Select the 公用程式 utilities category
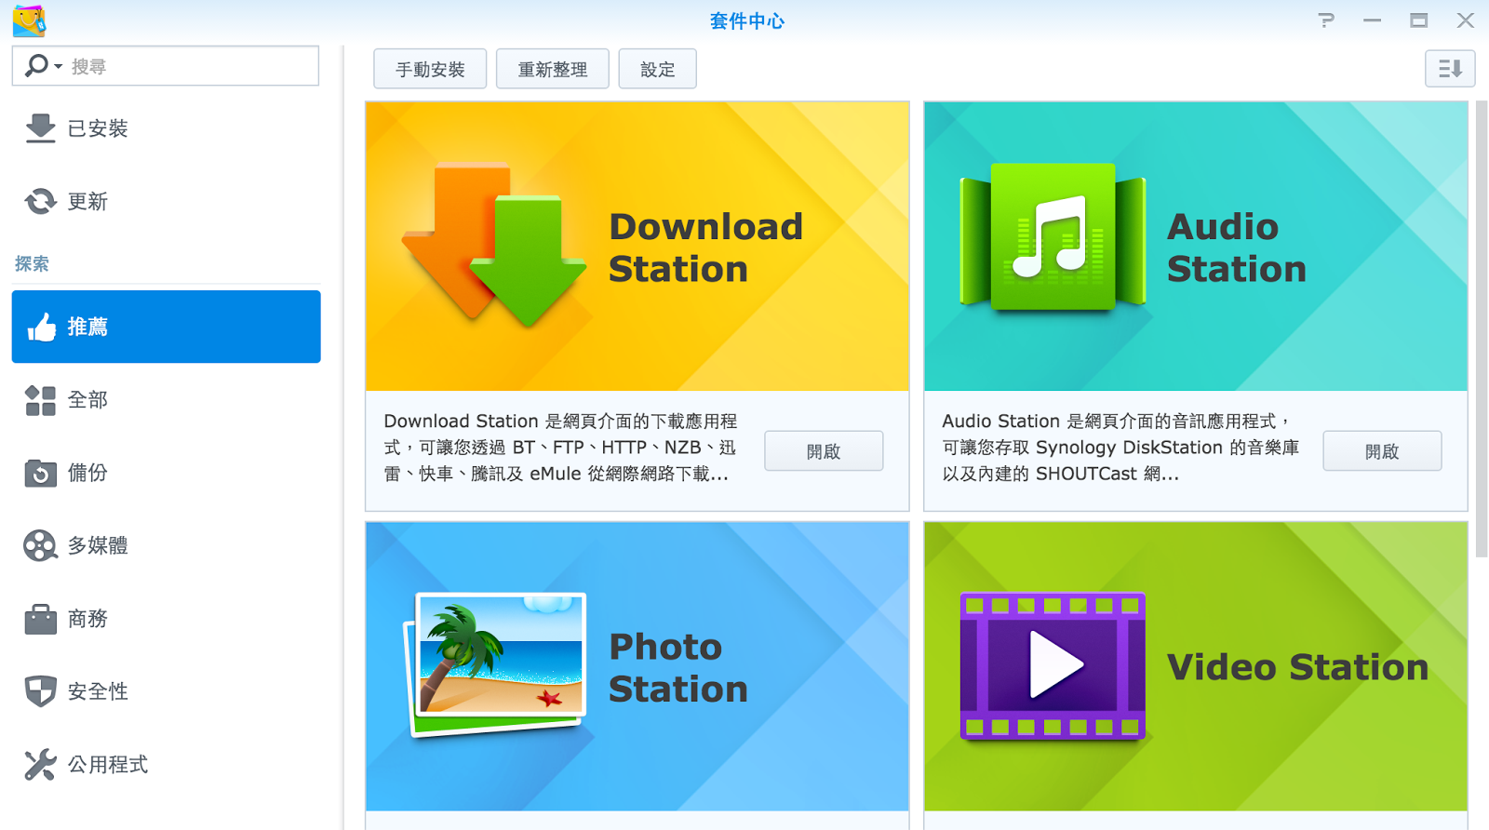 coord(166,764)
